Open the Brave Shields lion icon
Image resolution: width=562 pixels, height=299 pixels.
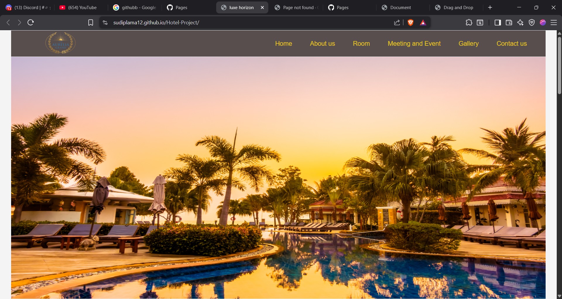click(410, 23)
